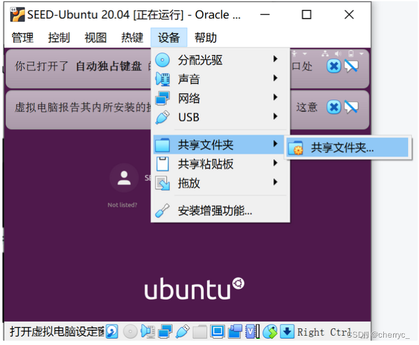Select 分配光驱 menu entry

pyautogui.click(x=220, y=60)
